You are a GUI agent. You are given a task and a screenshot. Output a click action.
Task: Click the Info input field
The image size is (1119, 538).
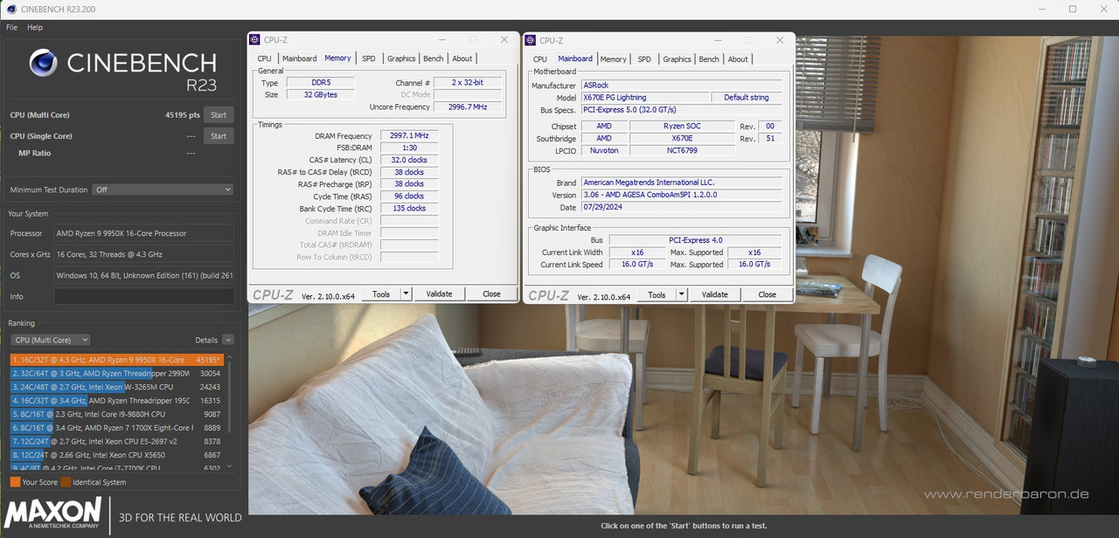click(x=144, y=297)
